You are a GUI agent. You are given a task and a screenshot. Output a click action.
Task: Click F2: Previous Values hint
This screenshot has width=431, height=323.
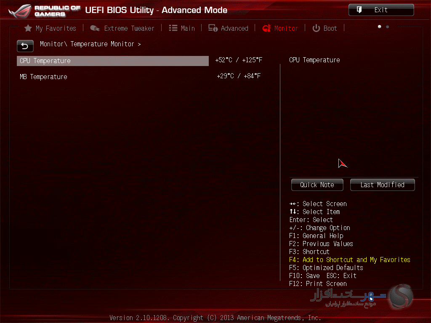[321, 244]
